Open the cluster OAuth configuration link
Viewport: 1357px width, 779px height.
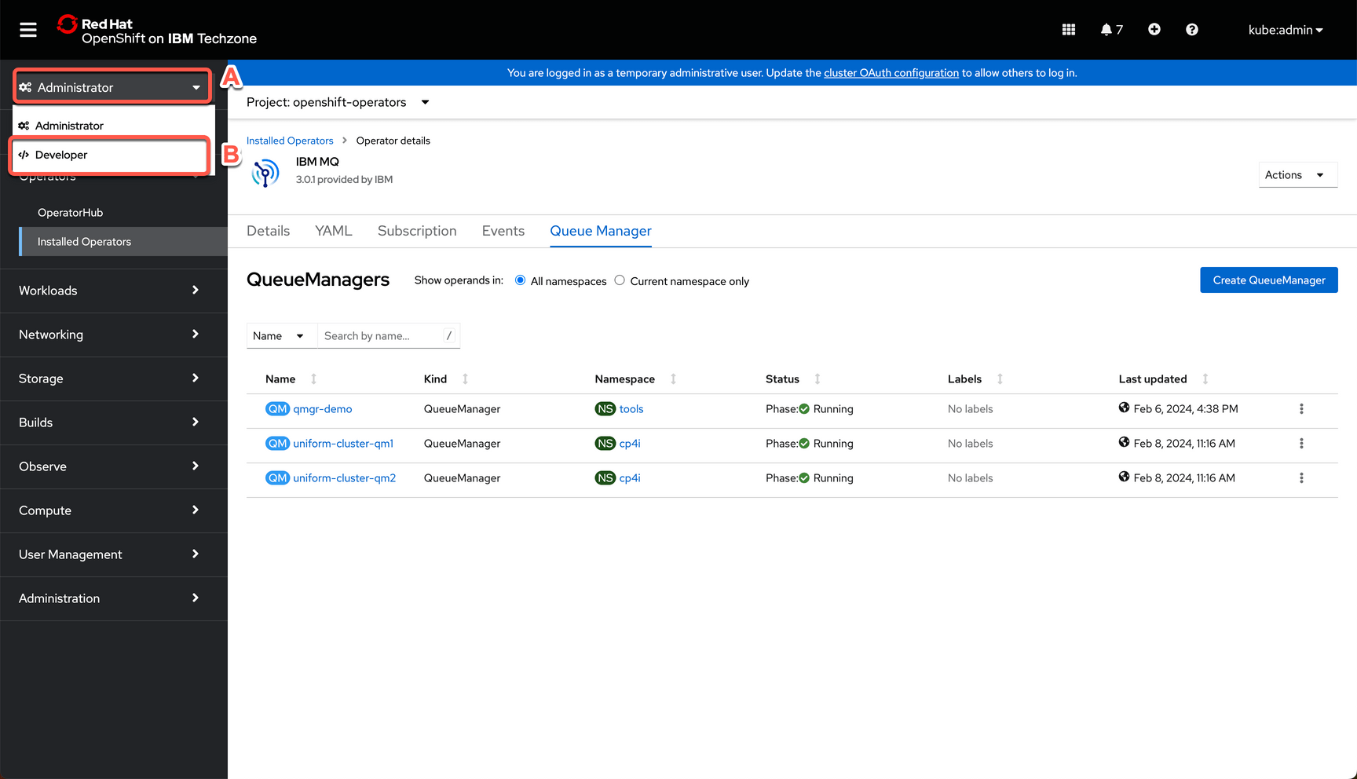[891, 72]
